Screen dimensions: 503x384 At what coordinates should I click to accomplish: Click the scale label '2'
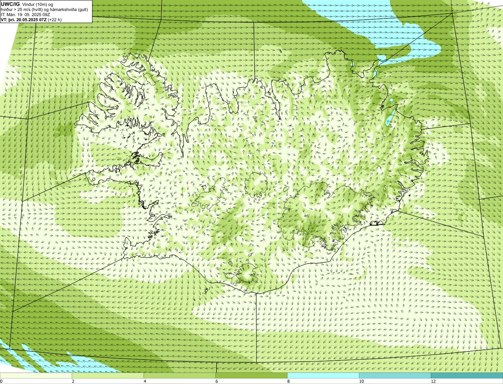(73, 381)
